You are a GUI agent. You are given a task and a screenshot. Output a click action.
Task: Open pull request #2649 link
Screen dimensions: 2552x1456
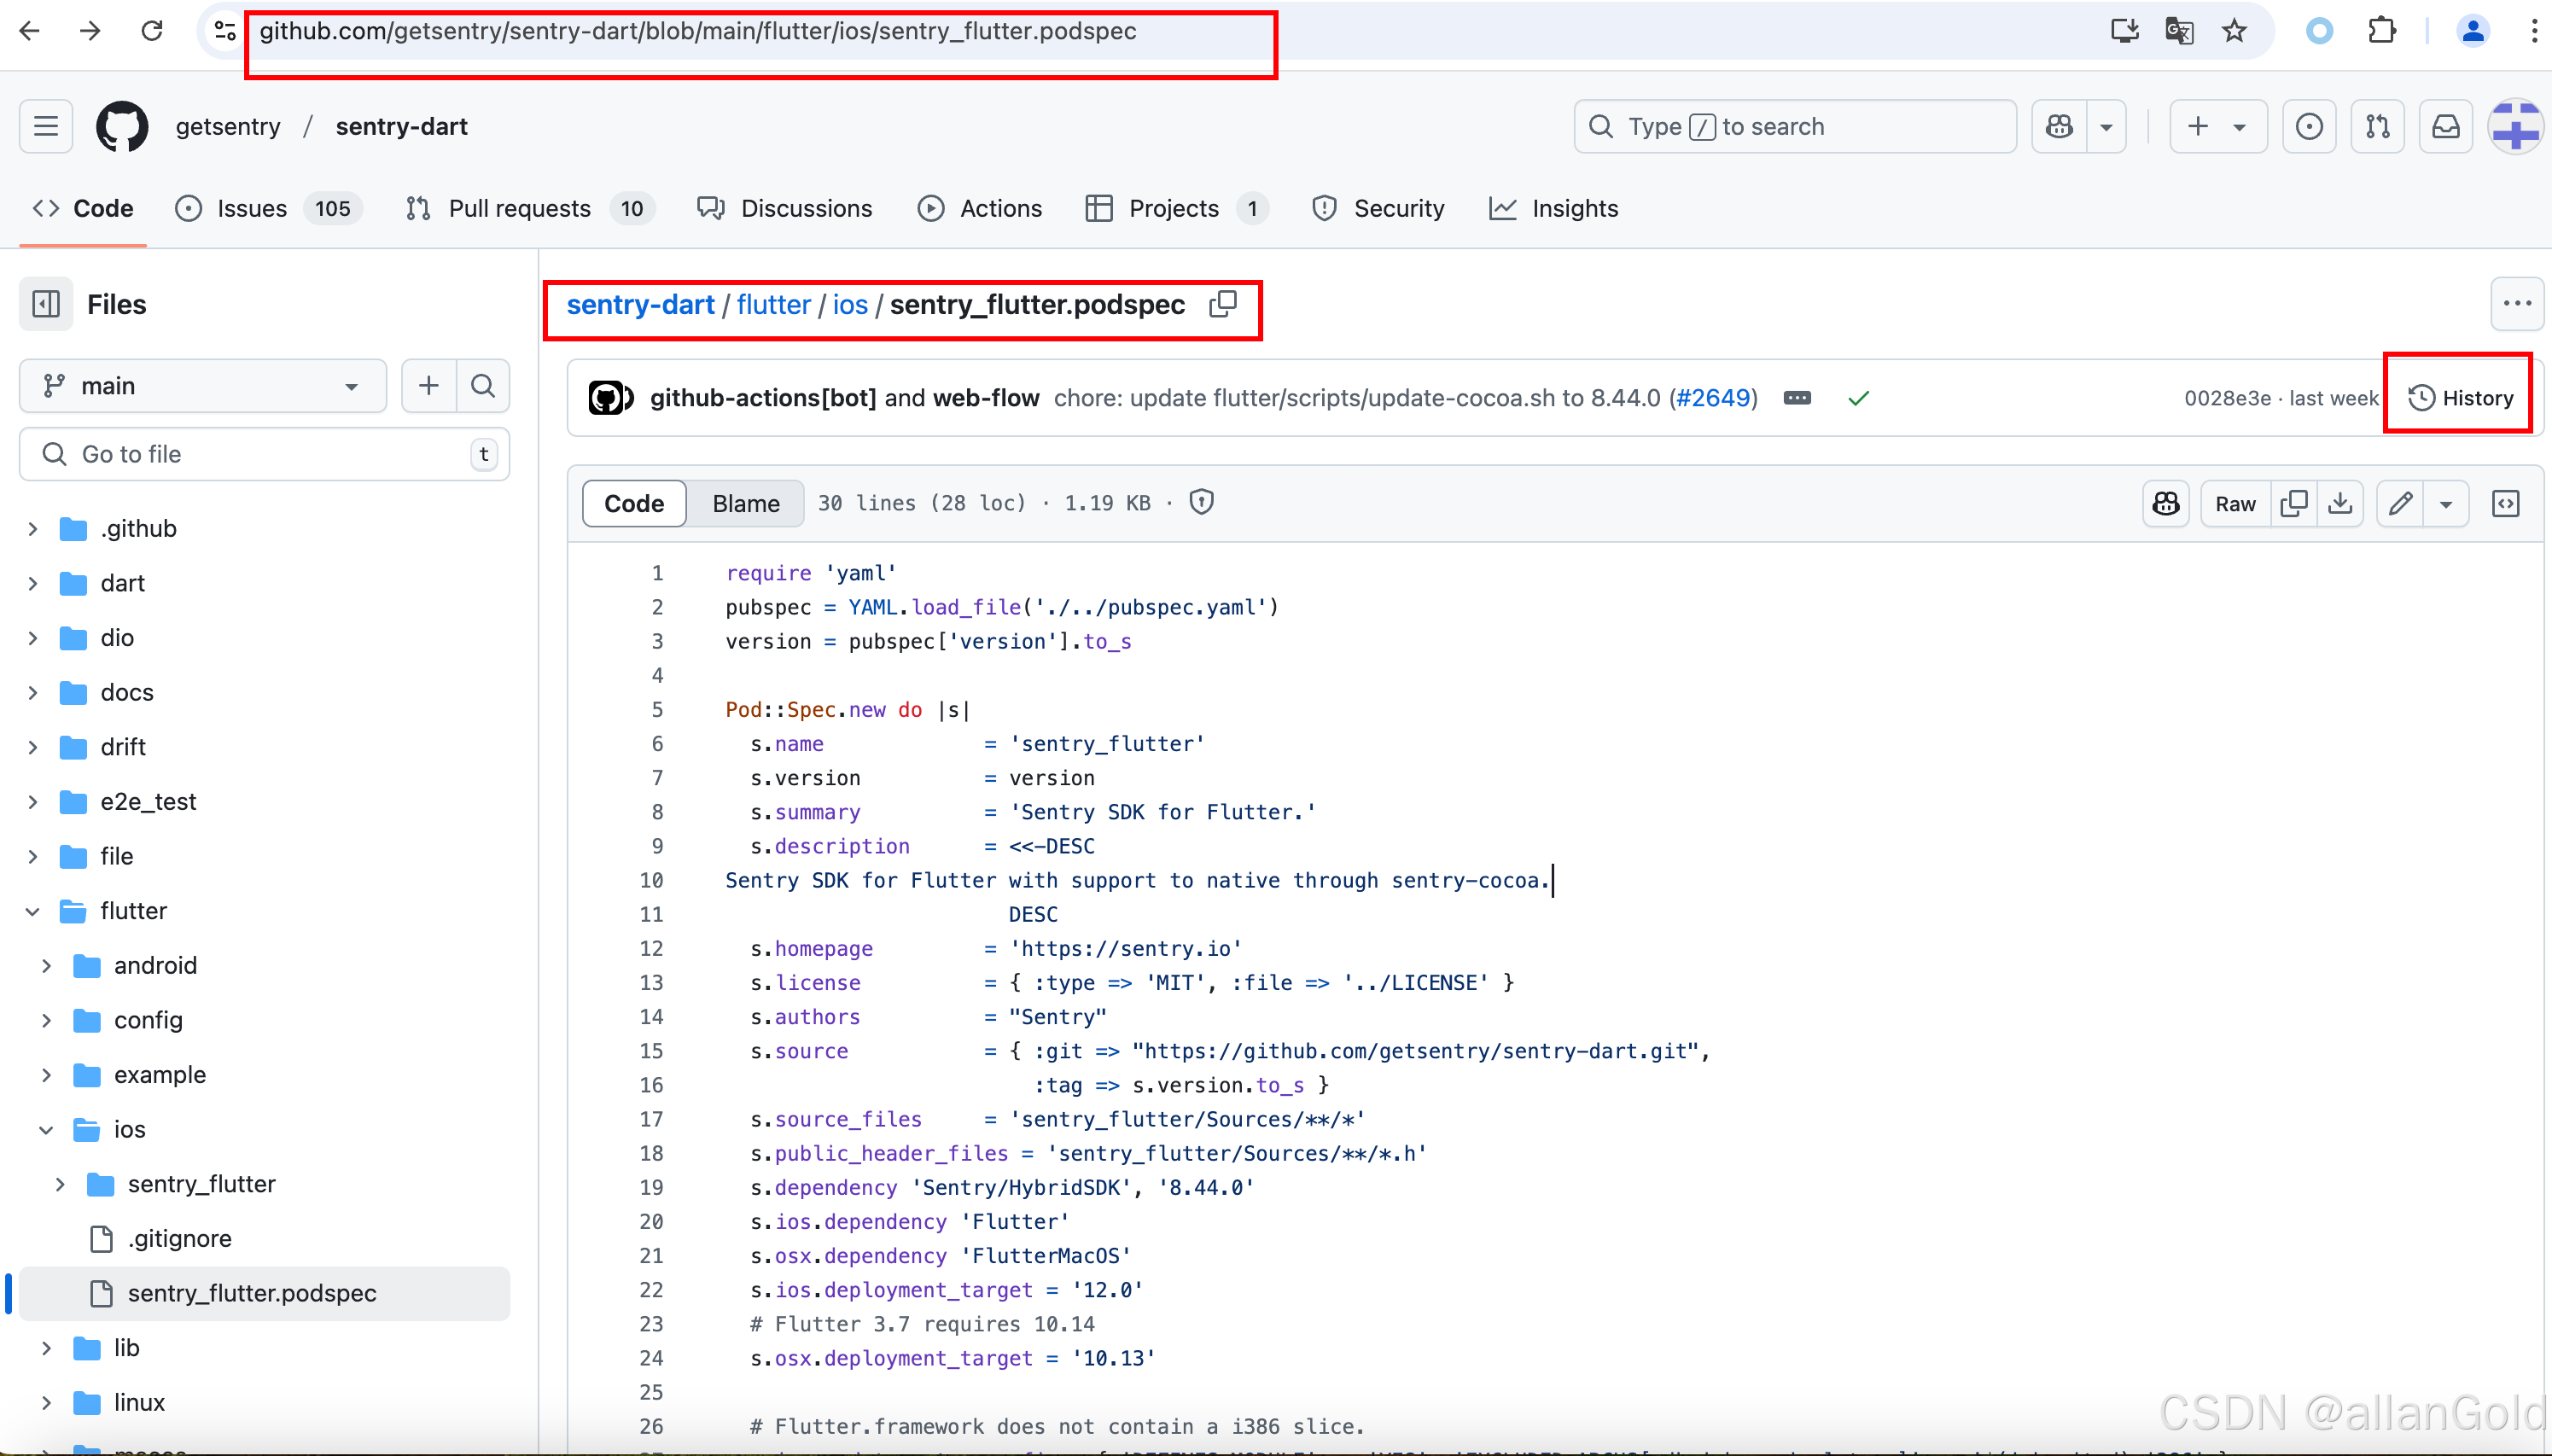tap(1713, 398)
